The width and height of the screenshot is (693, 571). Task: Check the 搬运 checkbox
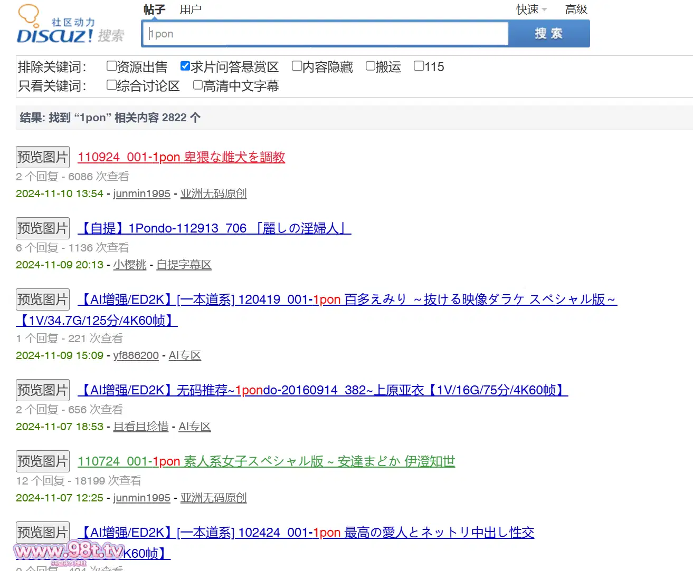click(x=371, y=66)
